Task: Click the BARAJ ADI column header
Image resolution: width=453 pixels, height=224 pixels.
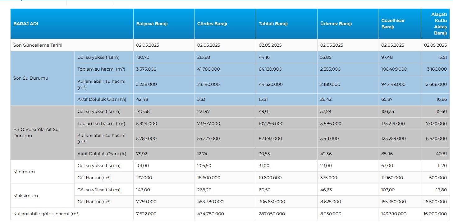Action: [x=26, y=24]
